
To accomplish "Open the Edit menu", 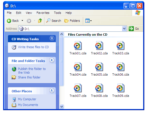I will (x=19, y=13).
